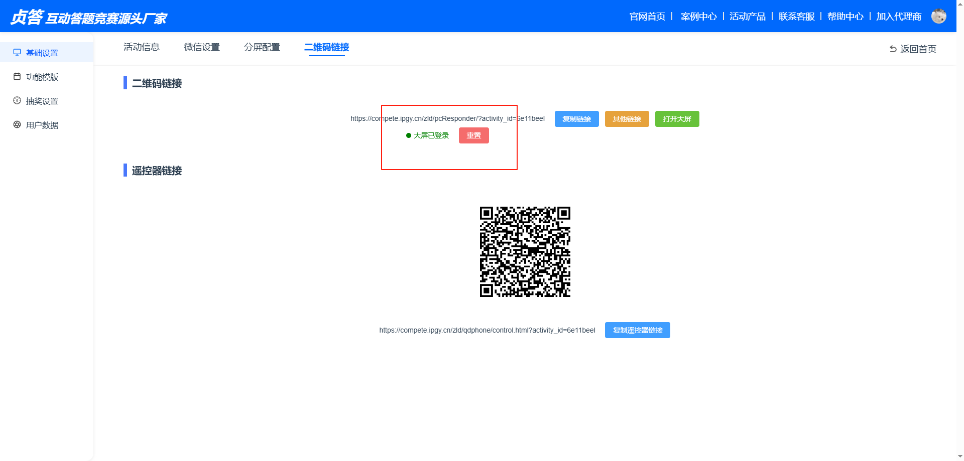Click 联系客服 in the top navigation
The height and width of the screenshot is (461, 964).
[x=797, y=17]
